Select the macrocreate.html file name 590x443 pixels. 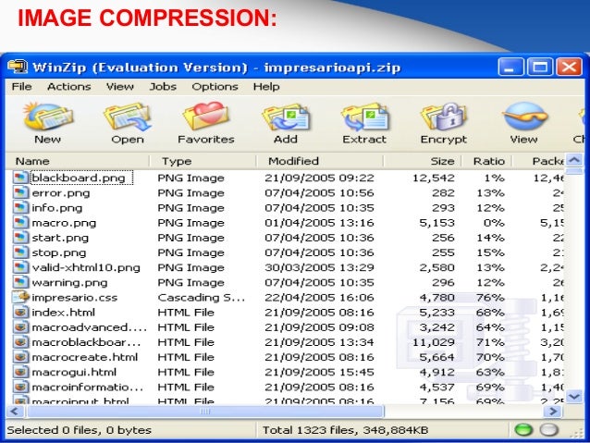(85, 357)
